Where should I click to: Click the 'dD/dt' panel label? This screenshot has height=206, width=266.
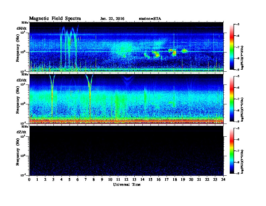coord(21,80)
